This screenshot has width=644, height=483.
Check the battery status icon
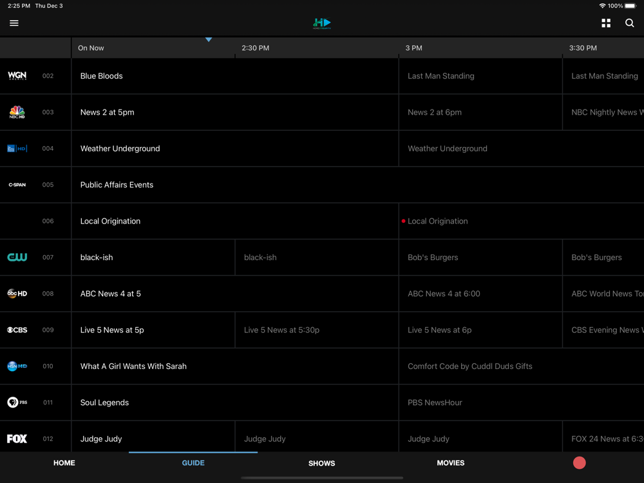click(631, 6)
